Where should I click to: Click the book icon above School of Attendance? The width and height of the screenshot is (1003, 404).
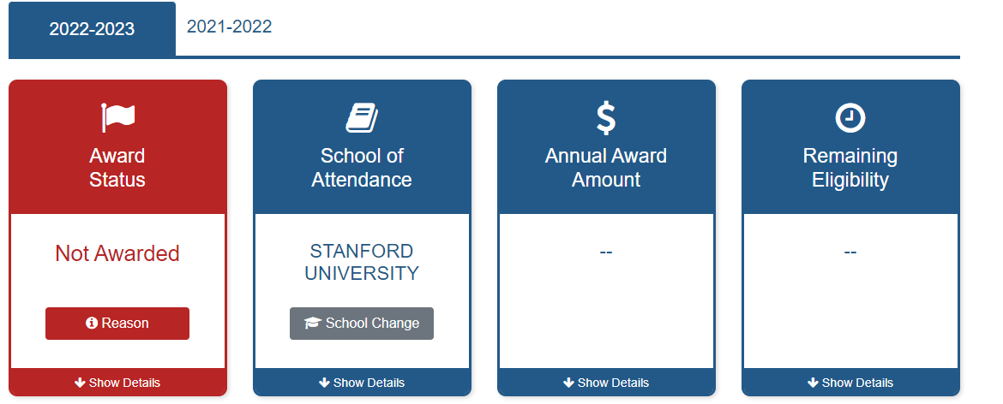pos(362,119)
